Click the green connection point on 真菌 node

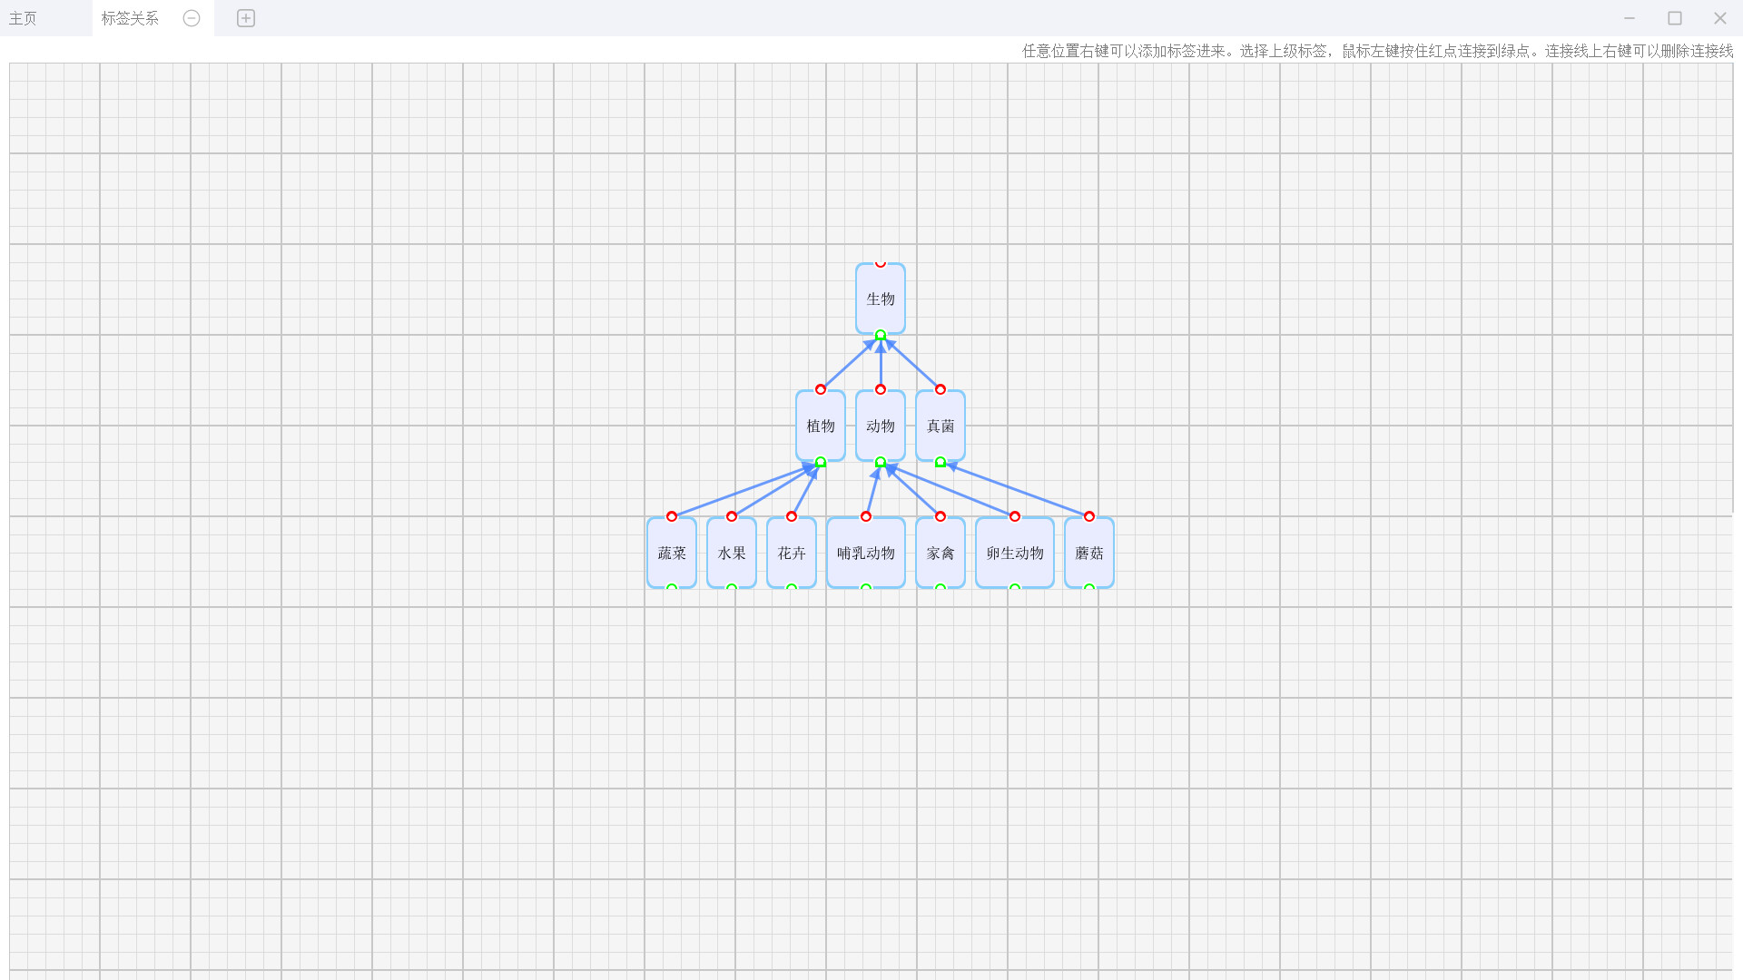[x=940, y=462]
